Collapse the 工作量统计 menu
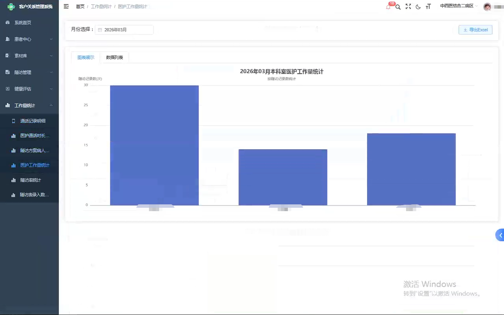The width and height of the screenshot is (504, 315). pos(29,105)
